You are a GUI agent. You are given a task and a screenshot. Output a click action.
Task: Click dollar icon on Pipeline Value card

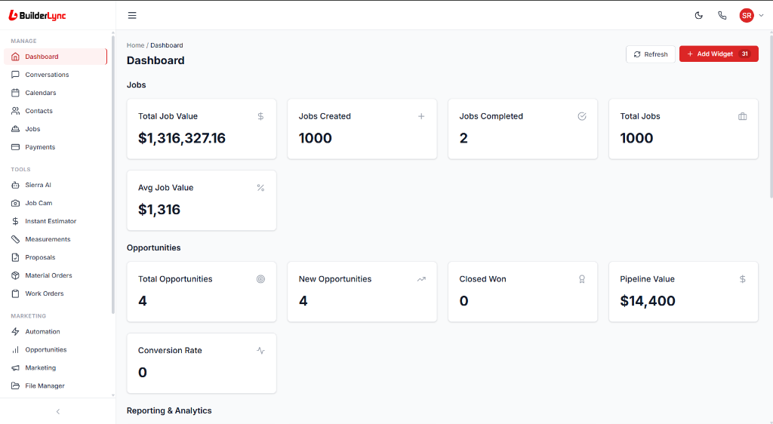743,279
